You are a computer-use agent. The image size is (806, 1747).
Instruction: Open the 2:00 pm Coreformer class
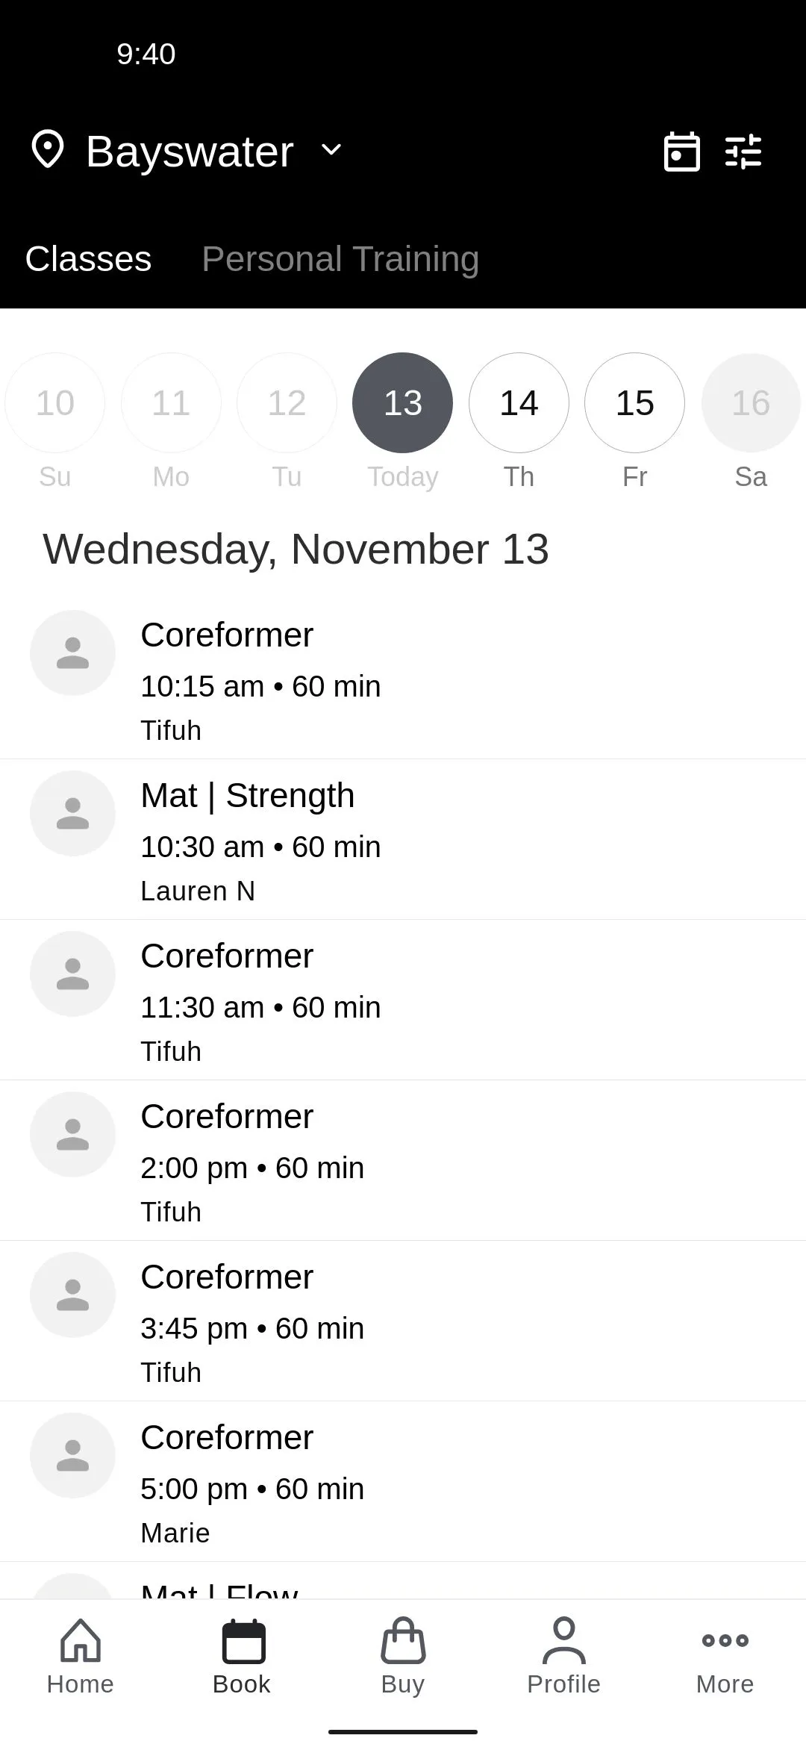click(x=403, y=1161)
